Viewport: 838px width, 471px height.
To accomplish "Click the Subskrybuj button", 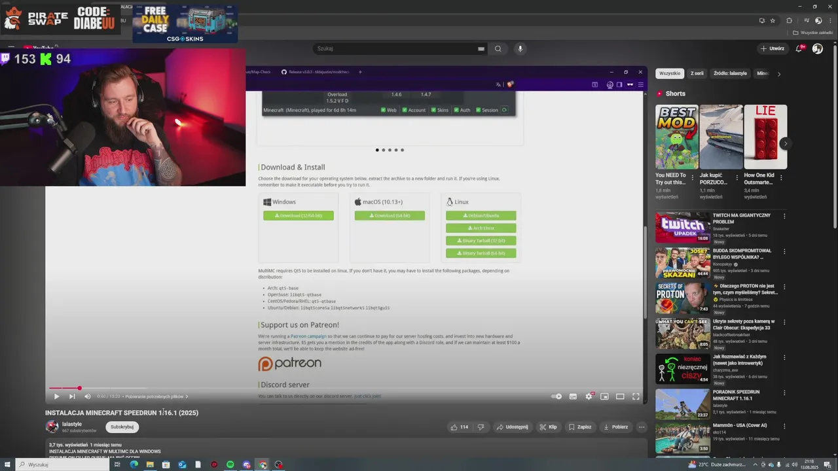I will tap(122, 427).
